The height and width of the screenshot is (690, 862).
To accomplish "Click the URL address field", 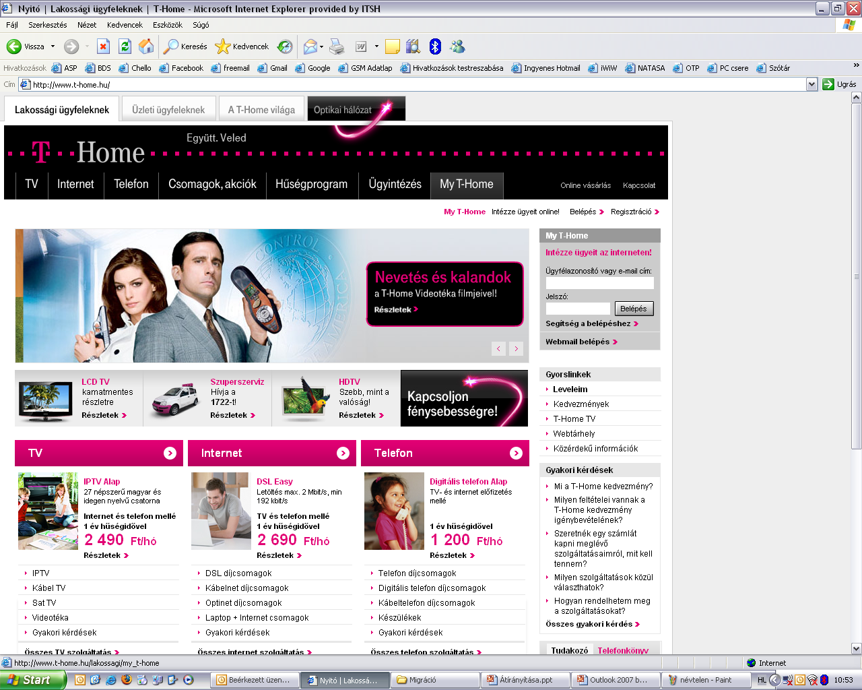I will [418, 85].
